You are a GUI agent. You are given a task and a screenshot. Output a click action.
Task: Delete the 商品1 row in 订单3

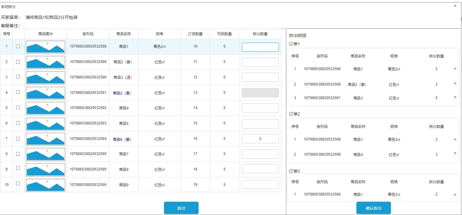[455, 194]
